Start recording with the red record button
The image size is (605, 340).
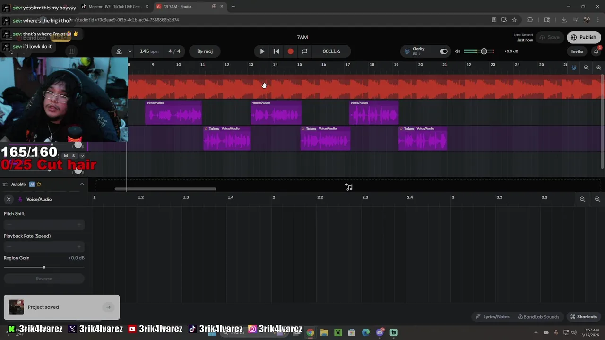coord(290,51)
